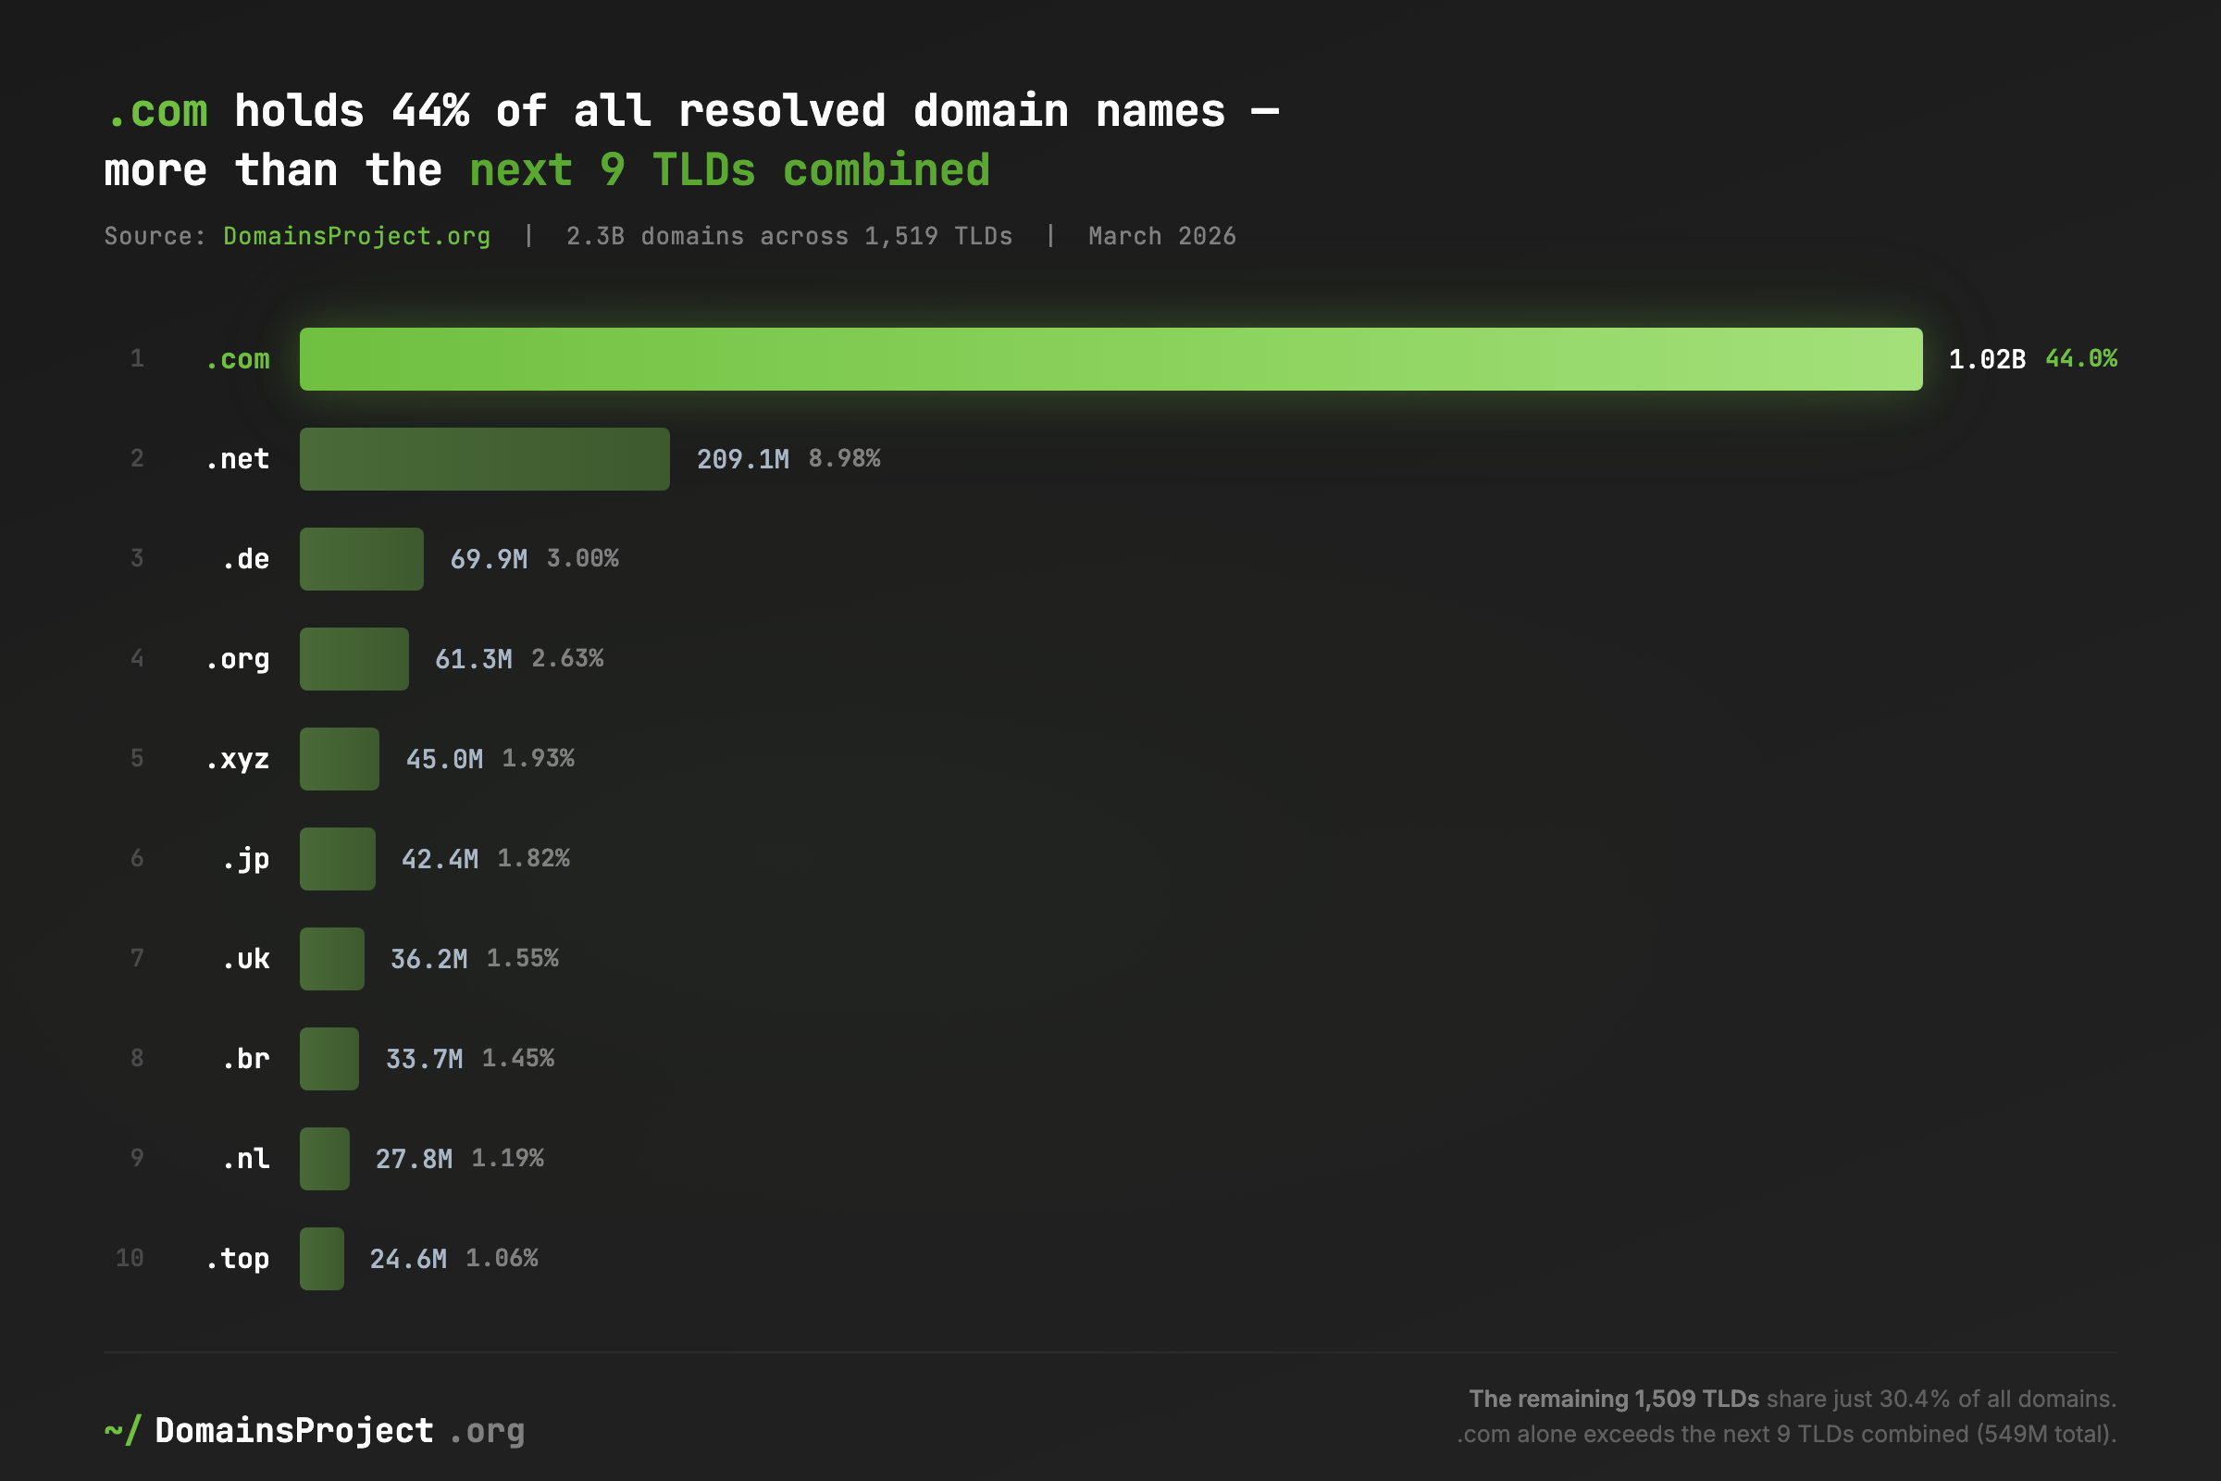Click the 209.1M value next to .net

click(x=742, y=459)
